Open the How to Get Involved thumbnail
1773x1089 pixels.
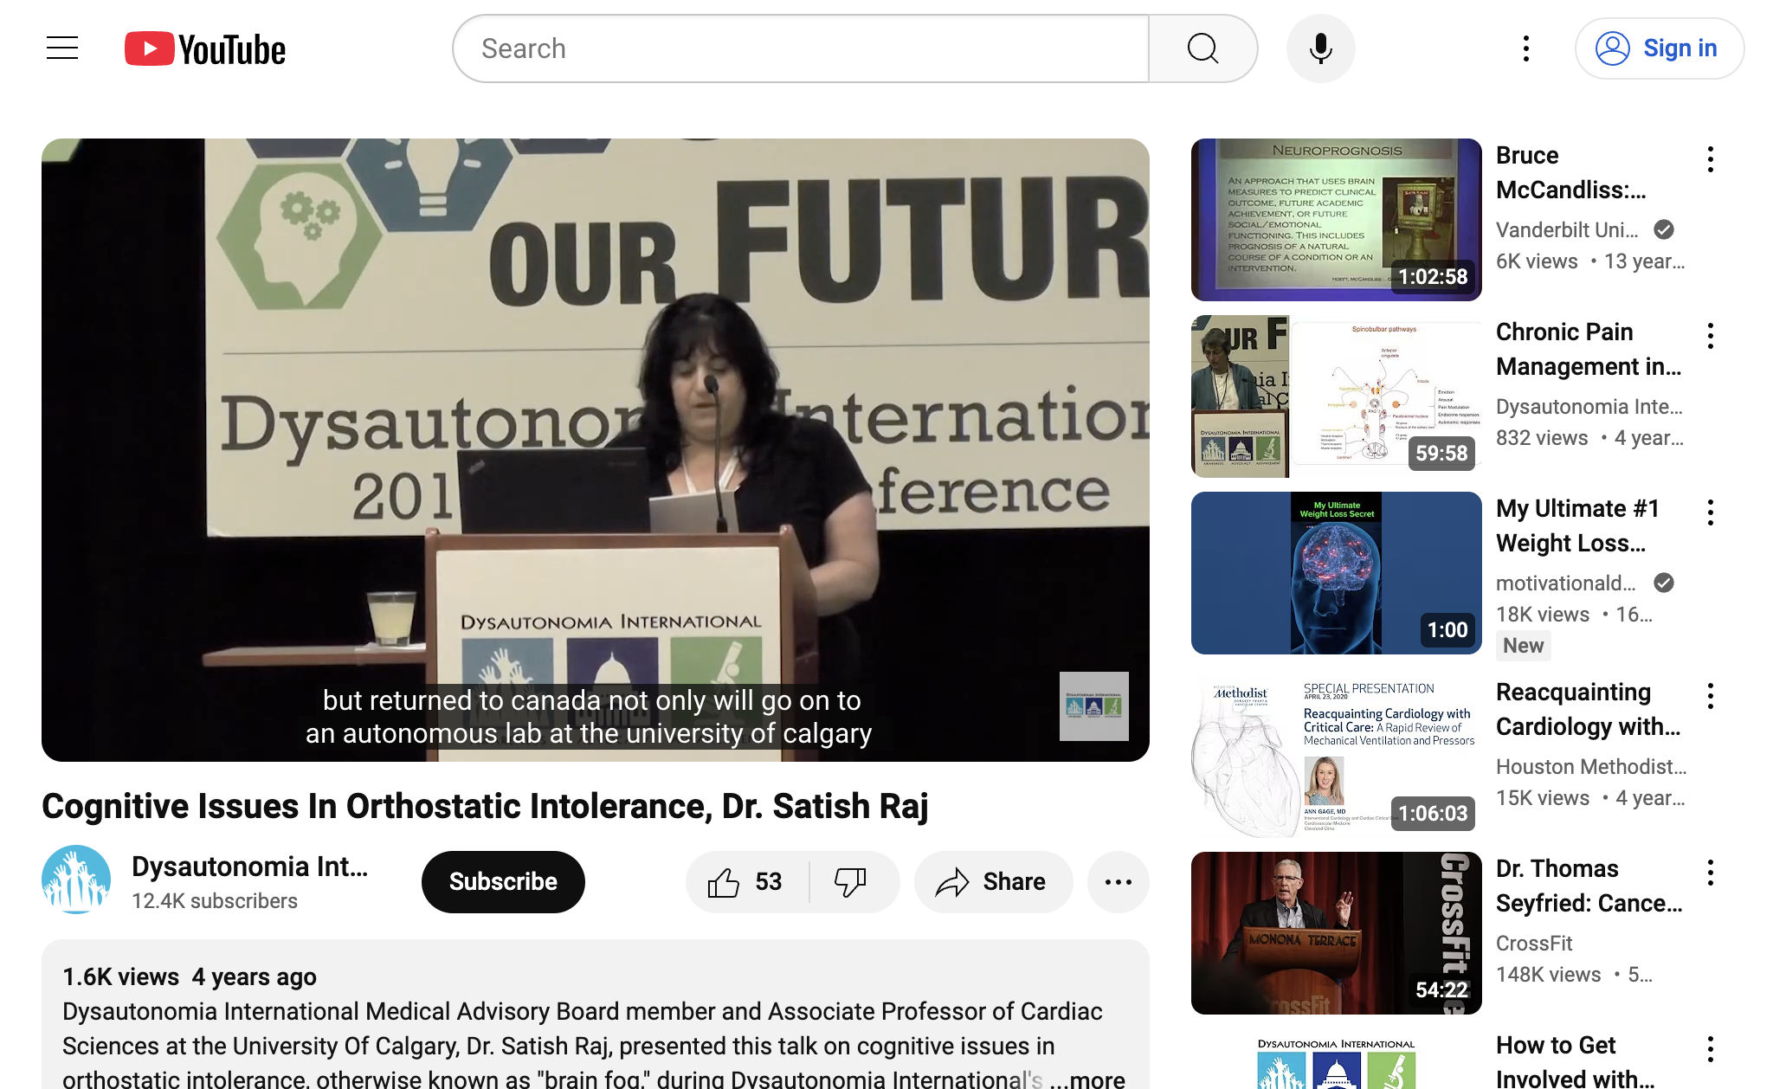[x=1337, y=1059]
